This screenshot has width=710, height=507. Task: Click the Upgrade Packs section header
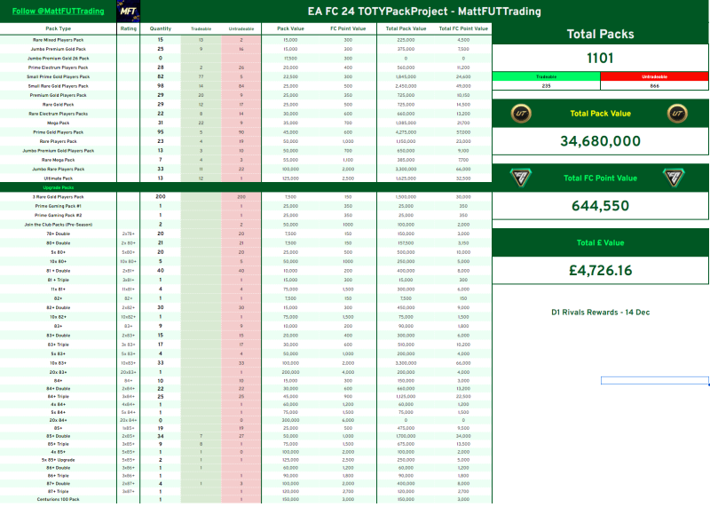59,187
